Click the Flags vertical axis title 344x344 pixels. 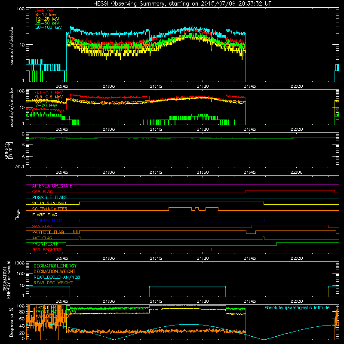tap(18, 215)
